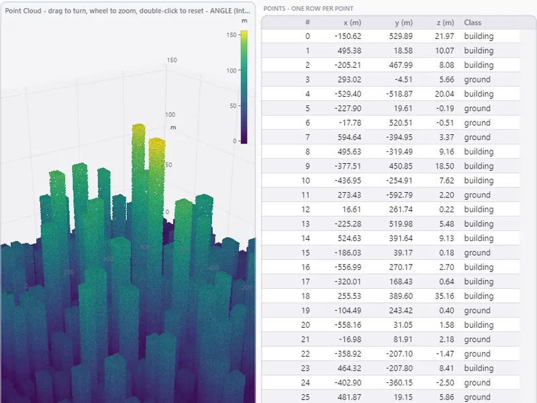Click the y value 31.05 in row 20
This screenshot has height=403, width=537.
coord(403,325)
